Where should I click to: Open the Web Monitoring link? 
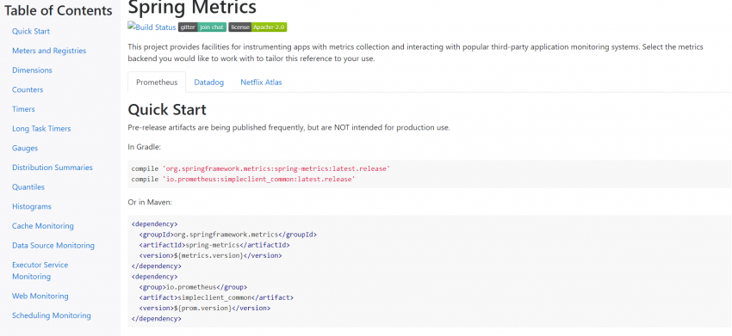point(40,296)
